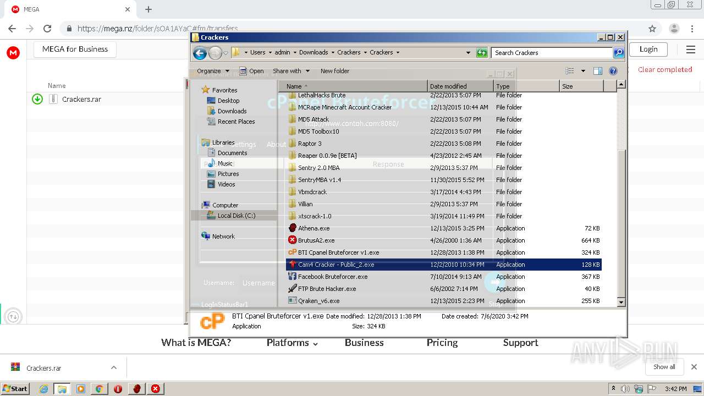Image resolution: width=704 pixels, height=396 pixels.
Task: Sort by the Size column header
Action: pyautogui.click(x=581, y=86)
